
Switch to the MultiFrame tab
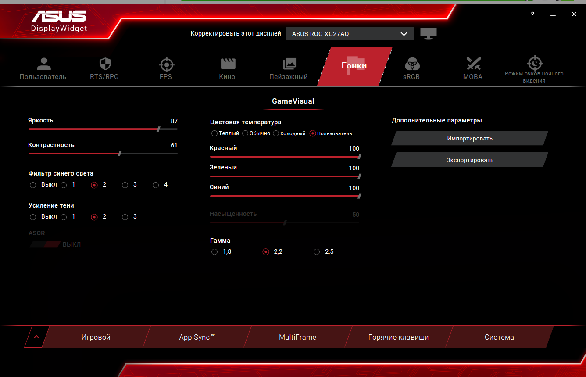[x=297, y=338]
